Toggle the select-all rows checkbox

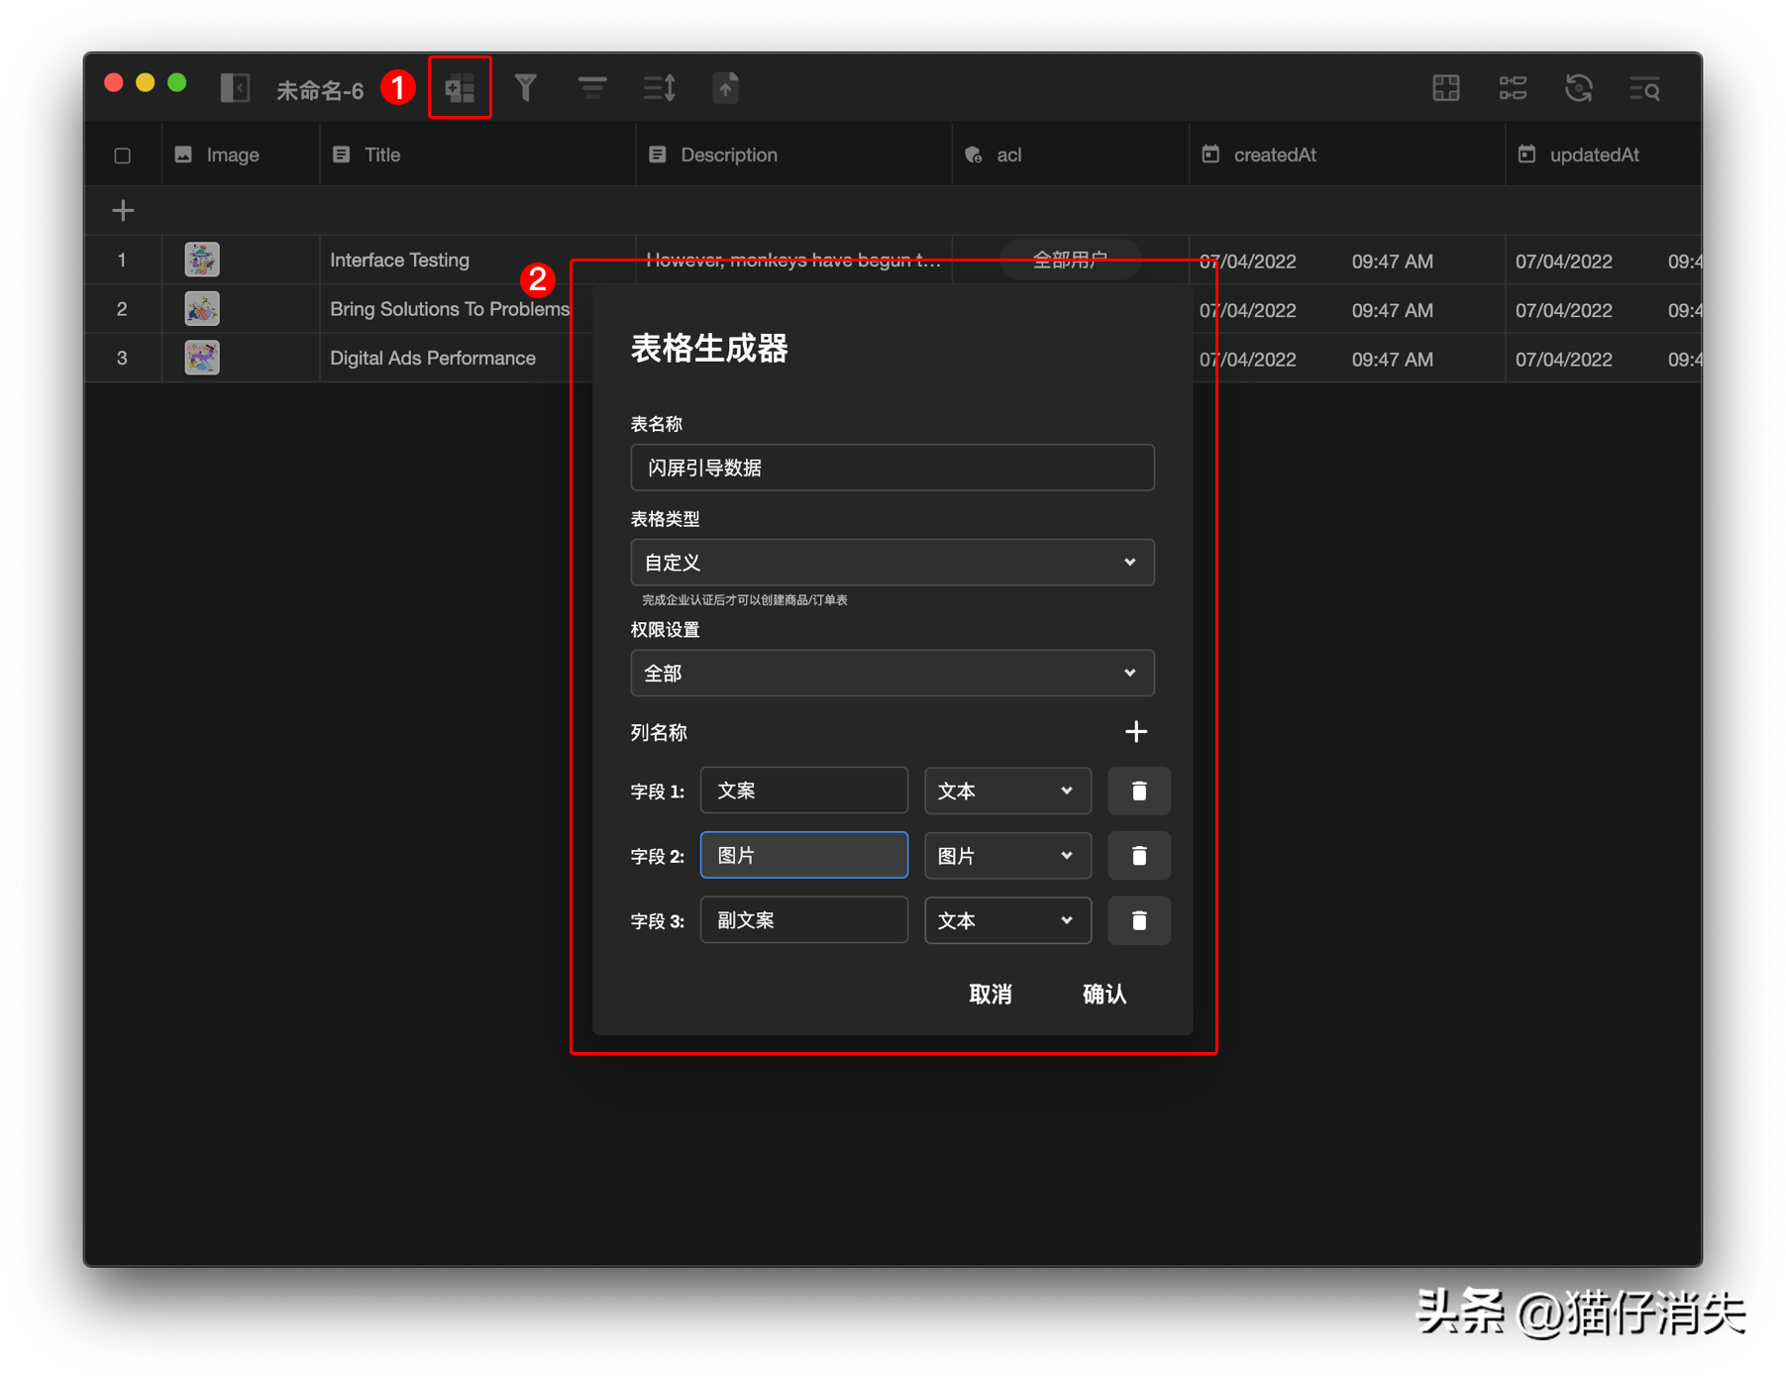123,156
